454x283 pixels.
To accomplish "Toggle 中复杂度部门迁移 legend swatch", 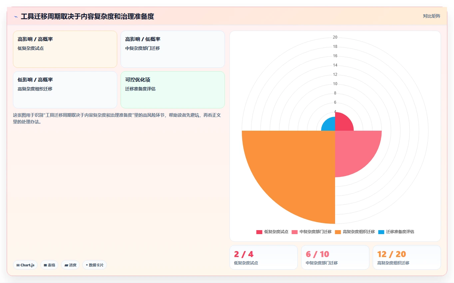I will tap(294, 232).
